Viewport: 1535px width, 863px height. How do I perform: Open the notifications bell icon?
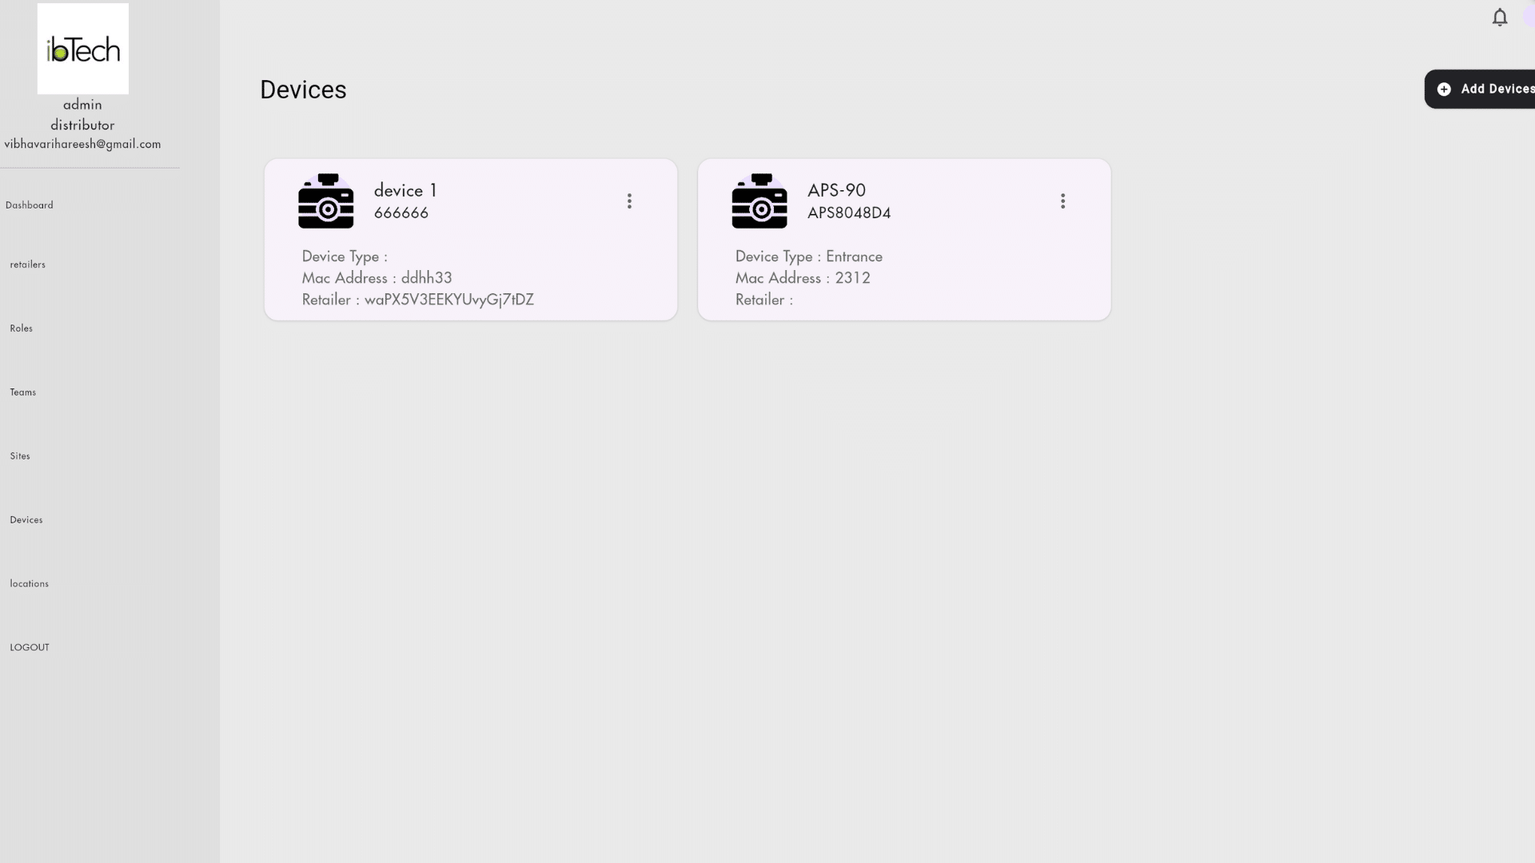pos(1499,18)
